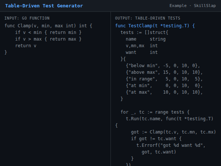Click the 'v,mn,mx int' struct field
Image resolution: width=221 pixels, height=166 pixels.
(x=141, y=46)
